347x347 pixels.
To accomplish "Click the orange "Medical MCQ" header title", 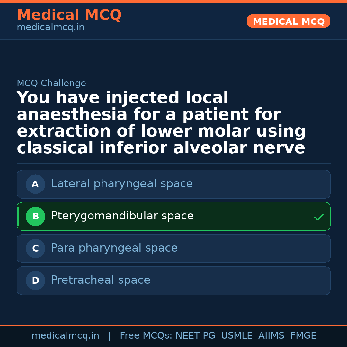I will click(x=69, y=15).
